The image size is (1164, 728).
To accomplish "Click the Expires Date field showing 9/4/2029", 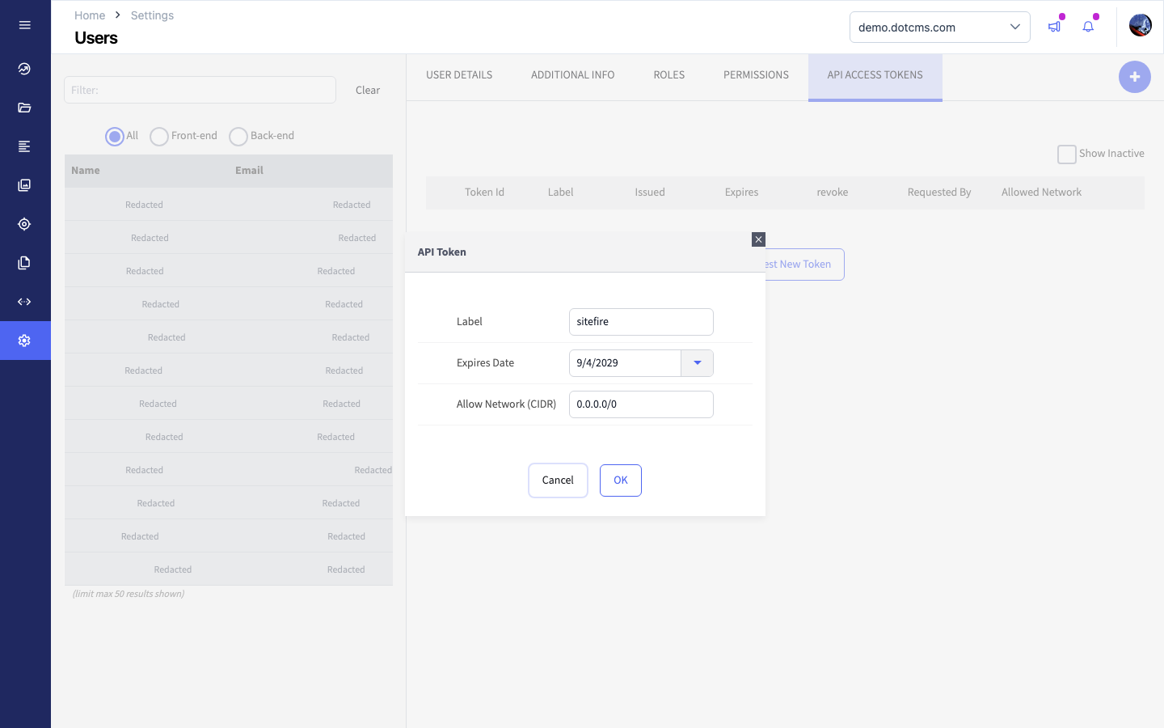I will 625,363.
